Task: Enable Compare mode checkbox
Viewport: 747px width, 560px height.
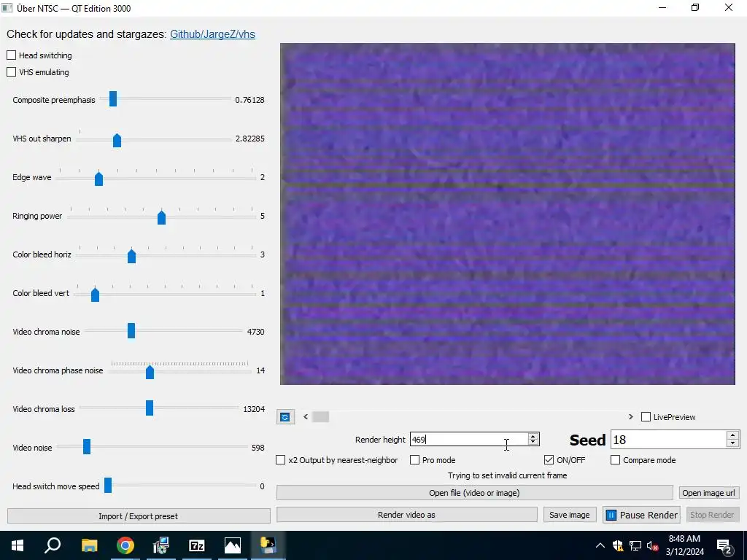Action: coord(616,460)
